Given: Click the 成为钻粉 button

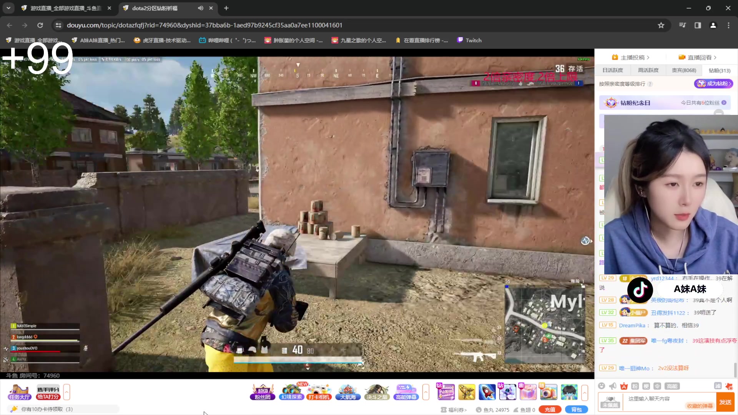Looking at the screenshot, I should [x=713, y=84].
